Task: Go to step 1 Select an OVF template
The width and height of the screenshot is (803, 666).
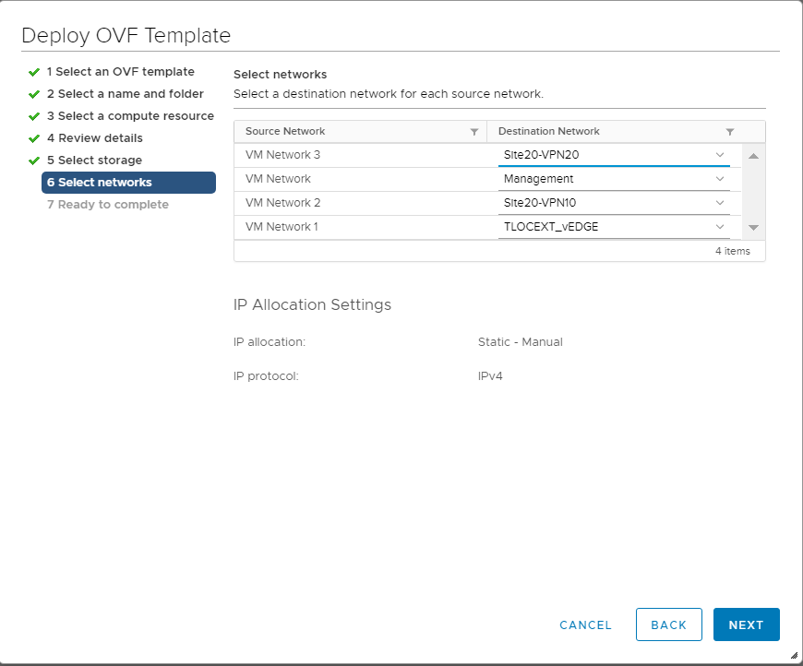Action: (x=120, y=72)
